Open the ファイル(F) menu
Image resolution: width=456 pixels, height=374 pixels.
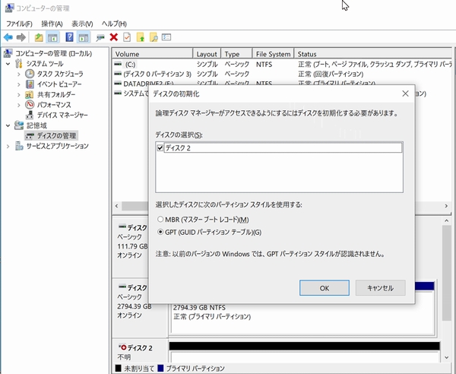[x=19, y=24]
